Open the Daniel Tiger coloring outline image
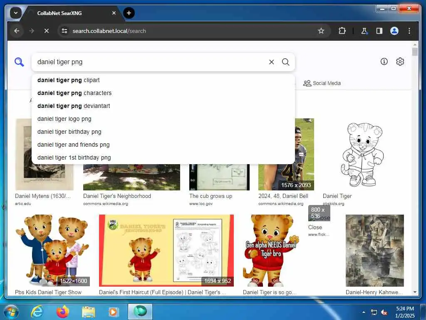This screenshot has height=320, width=426. 363,154
